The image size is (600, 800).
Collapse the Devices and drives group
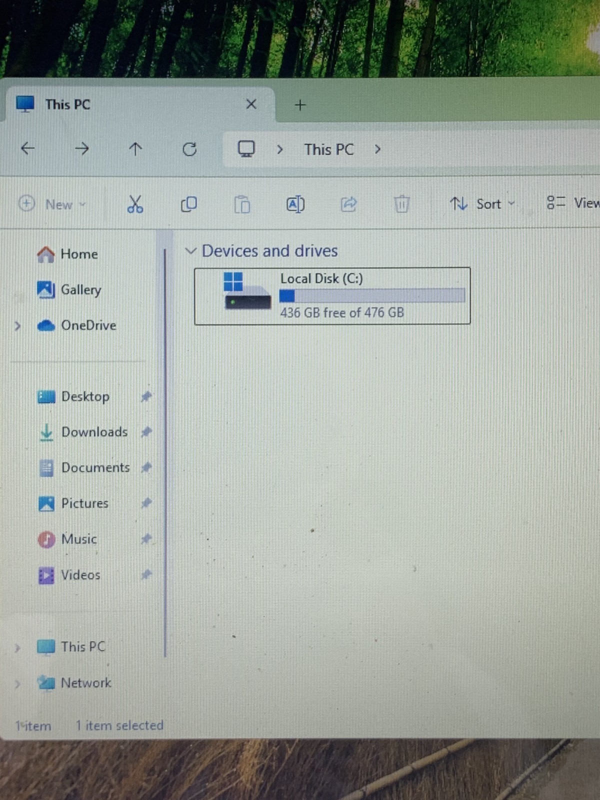pos(190,250)
